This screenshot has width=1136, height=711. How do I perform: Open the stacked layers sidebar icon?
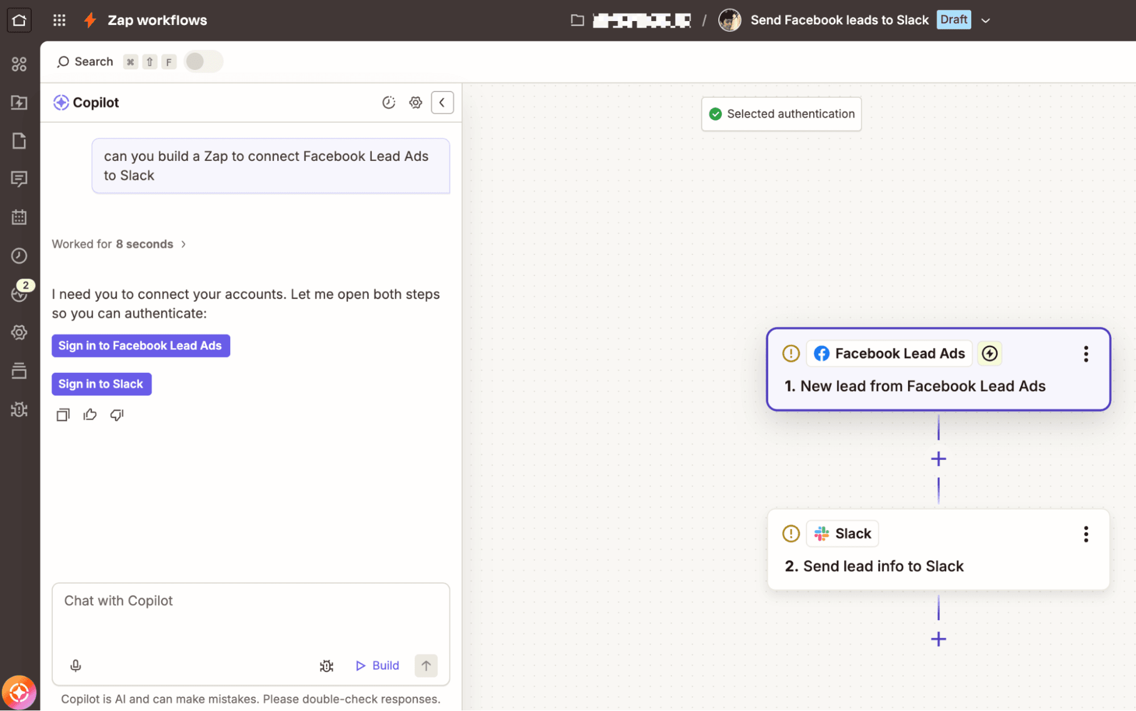[x=19, y=371]
